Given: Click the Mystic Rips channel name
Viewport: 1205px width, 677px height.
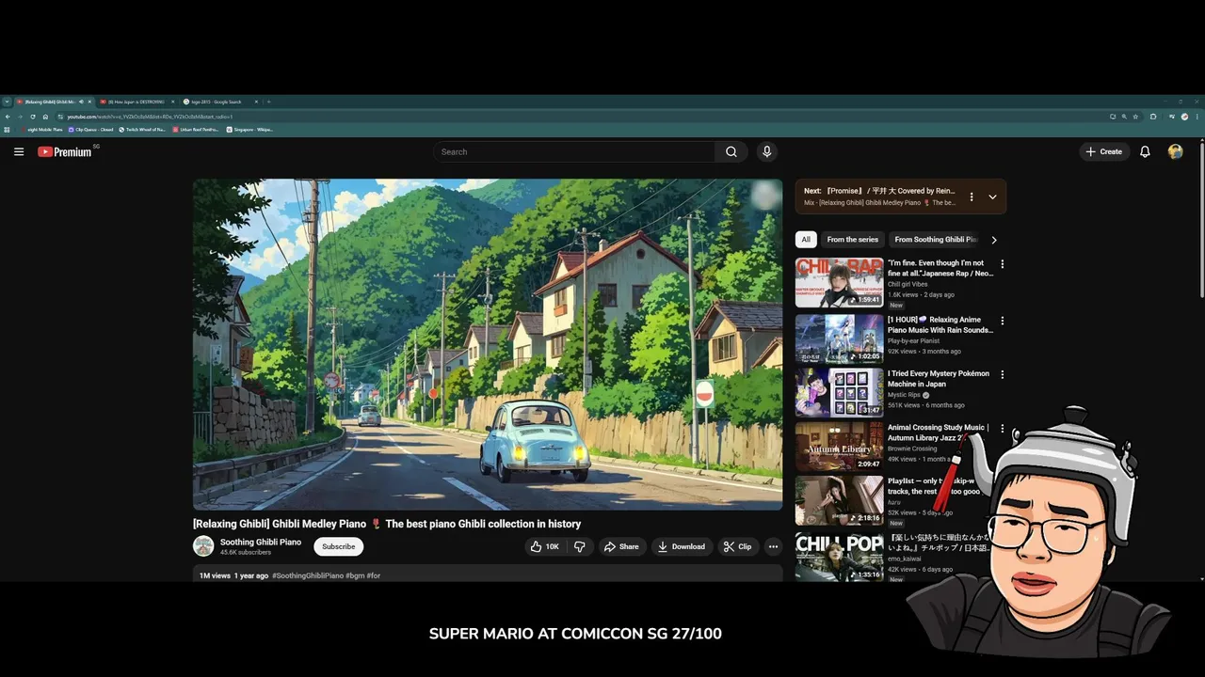Looking at the screenshot, I should coord(904,395).
